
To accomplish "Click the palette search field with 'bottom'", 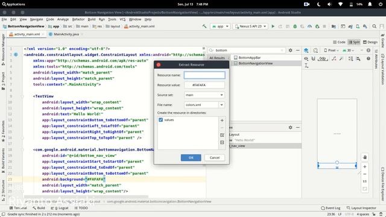I will pos(247,50).
